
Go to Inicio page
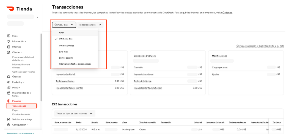coord(15,36)
